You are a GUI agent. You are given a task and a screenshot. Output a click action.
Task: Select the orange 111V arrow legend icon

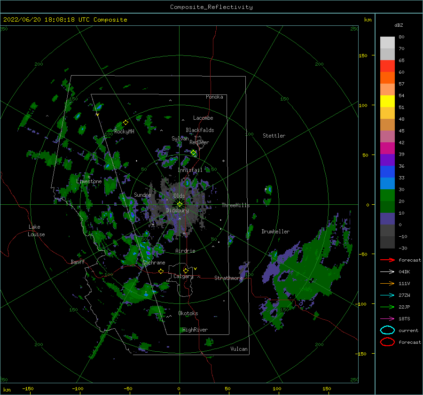(387, 283)
